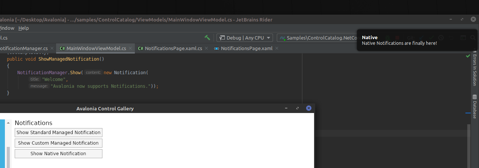Click the "Avalonia now supports Notifications." string

point(101,86)
